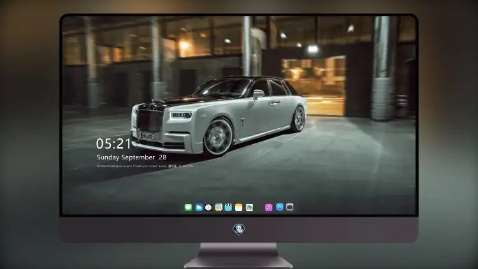Viewport: 478px width, 269px height.
Task: Open the Clock app in dock
Action: (x=208, y=207)
